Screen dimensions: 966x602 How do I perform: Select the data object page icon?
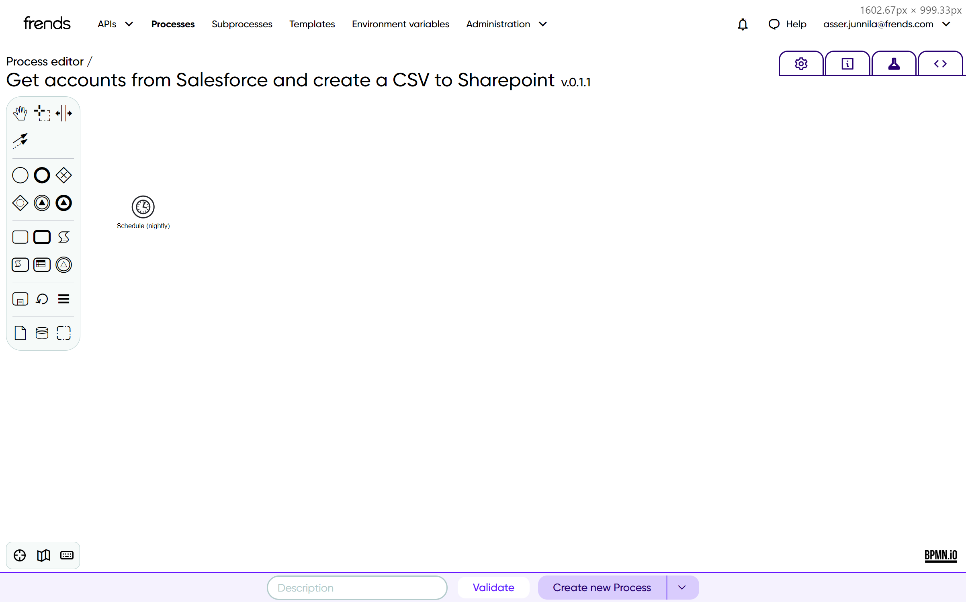(x=20, y=333)
